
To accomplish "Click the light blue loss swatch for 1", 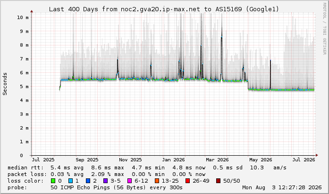I will (x=70, y=181).
